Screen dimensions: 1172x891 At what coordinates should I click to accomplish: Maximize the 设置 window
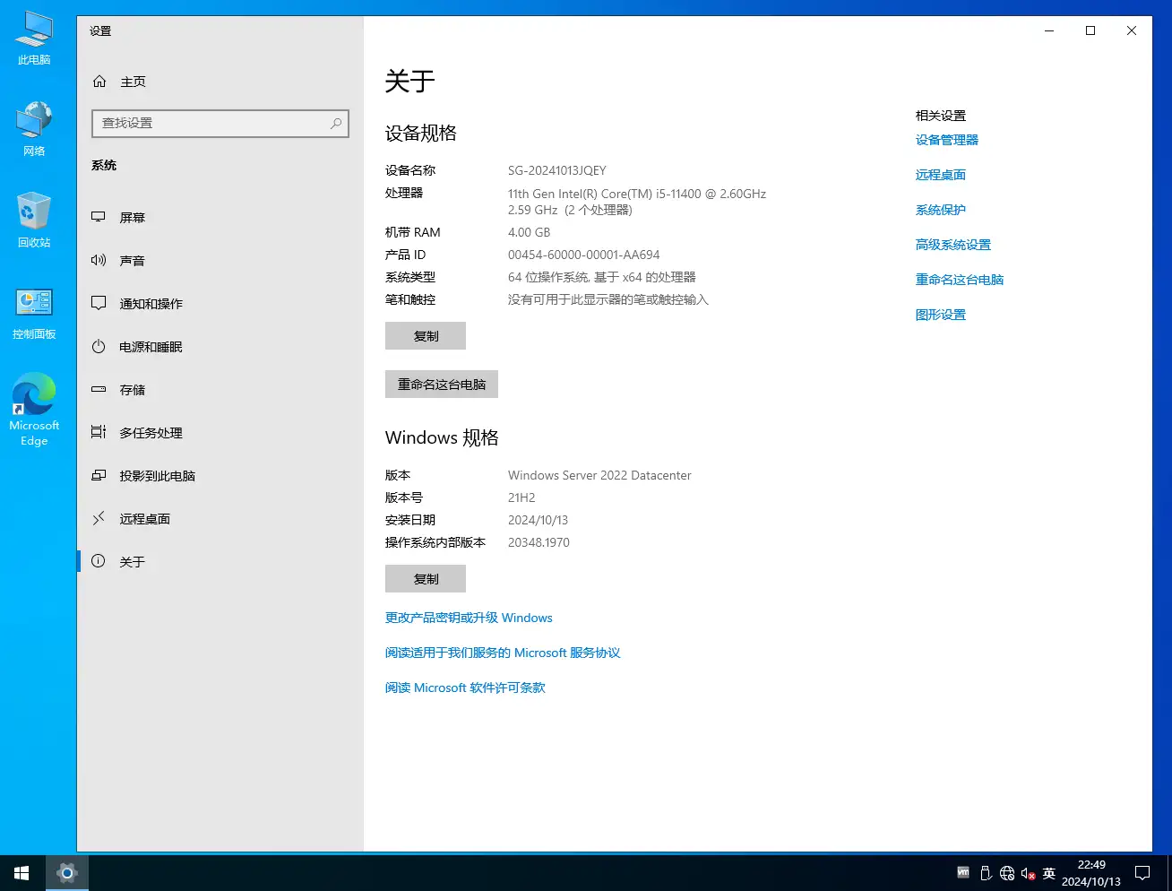click(x=1090, y=30)
